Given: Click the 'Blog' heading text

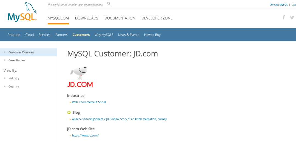Looking at the screenshot, I should [x=76, y=113].
